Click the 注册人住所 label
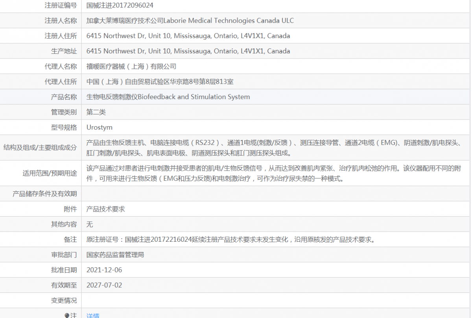Image resolution: width=472 pixels, height=318 pixels. (61, 36)
